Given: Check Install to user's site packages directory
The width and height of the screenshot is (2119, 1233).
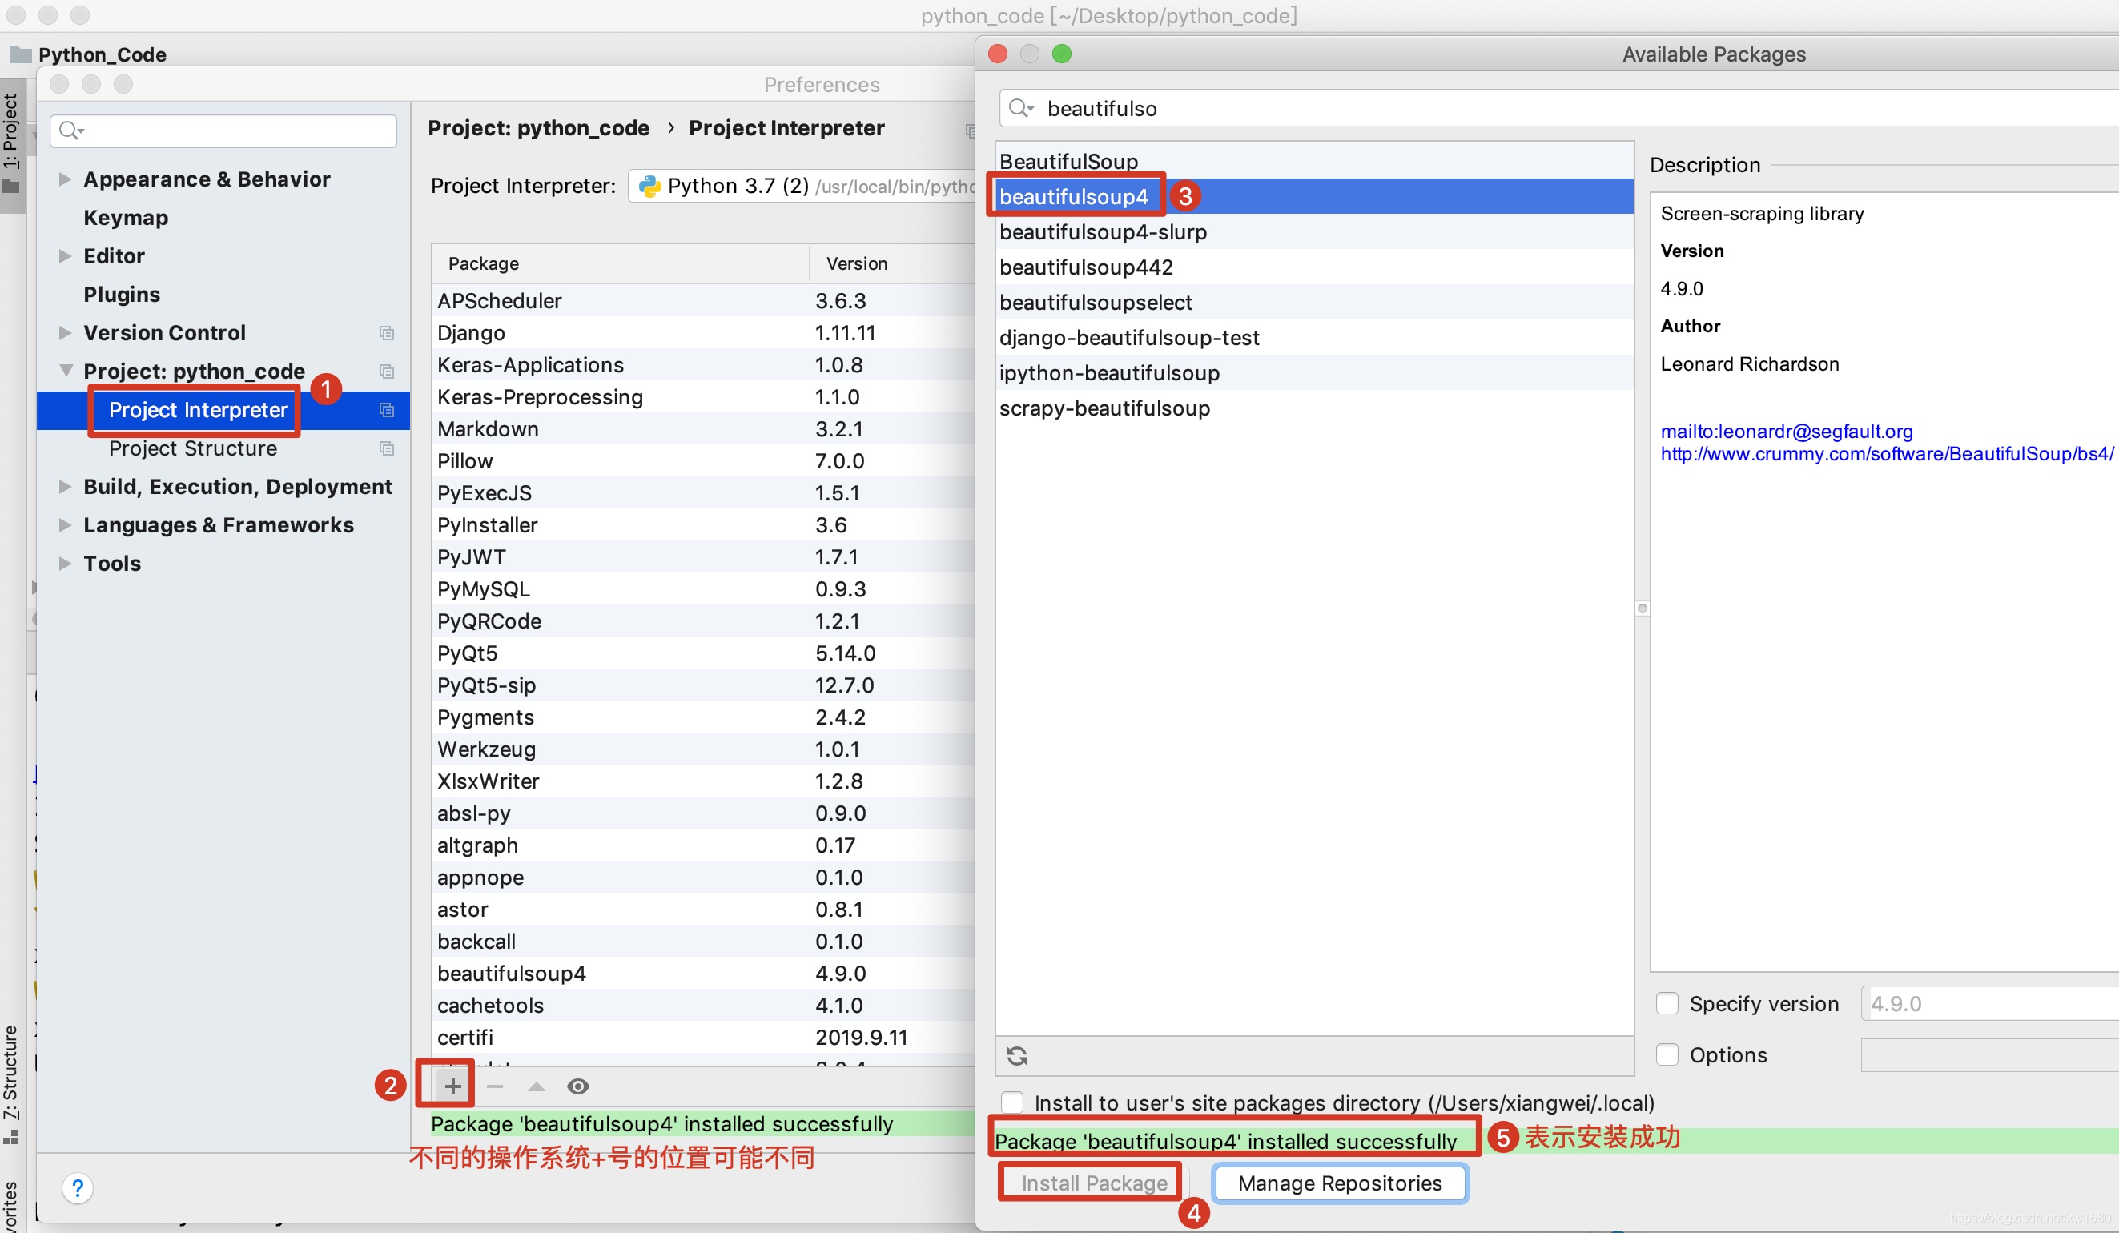Looking at the screenshot, I should click(x=1012, y=1102).
